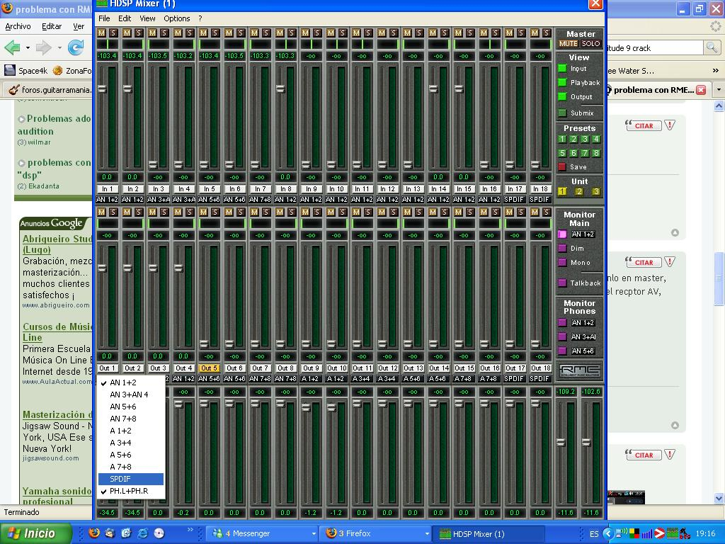
Task: Enable the Talkback toggle
Action: [x=562, y=283]
